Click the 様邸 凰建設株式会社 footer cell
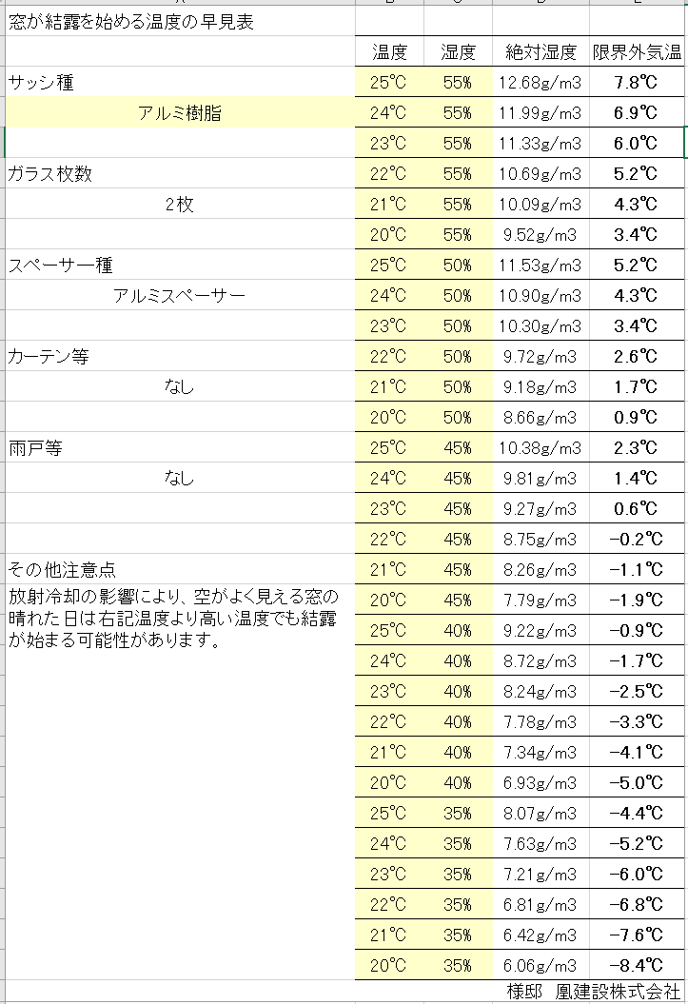This screenshot has height=1004, width=688. (593, 992)
